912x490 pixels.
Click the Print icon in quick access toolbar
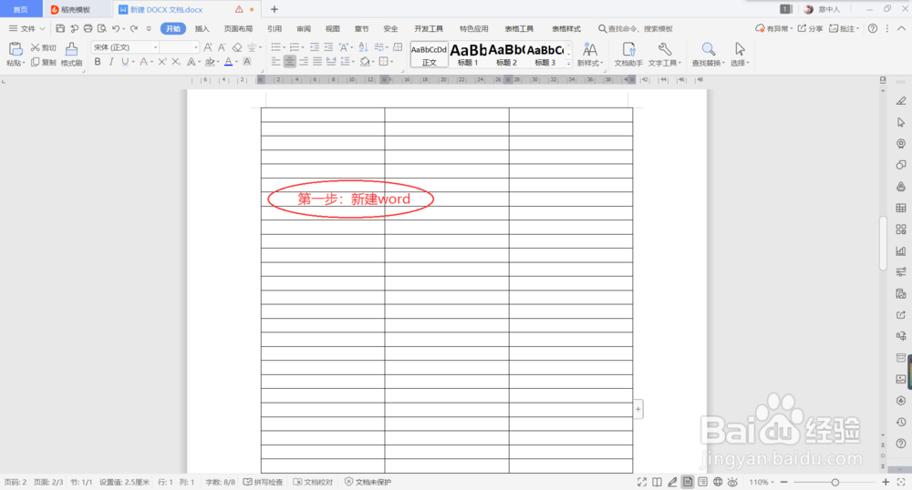(x=88, y=28)
